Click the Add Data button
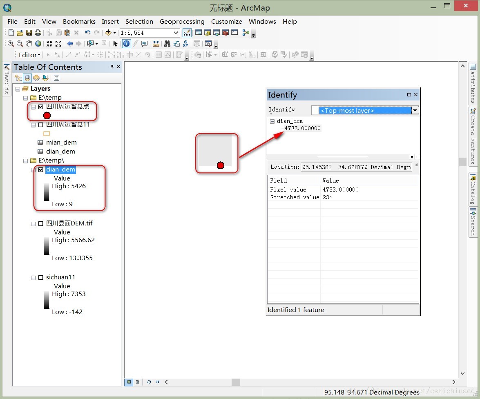This screenshot has height=399, width=480. click(108, 32)
